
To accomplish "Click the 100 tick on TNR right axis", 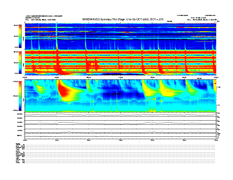I will [219, 87].
